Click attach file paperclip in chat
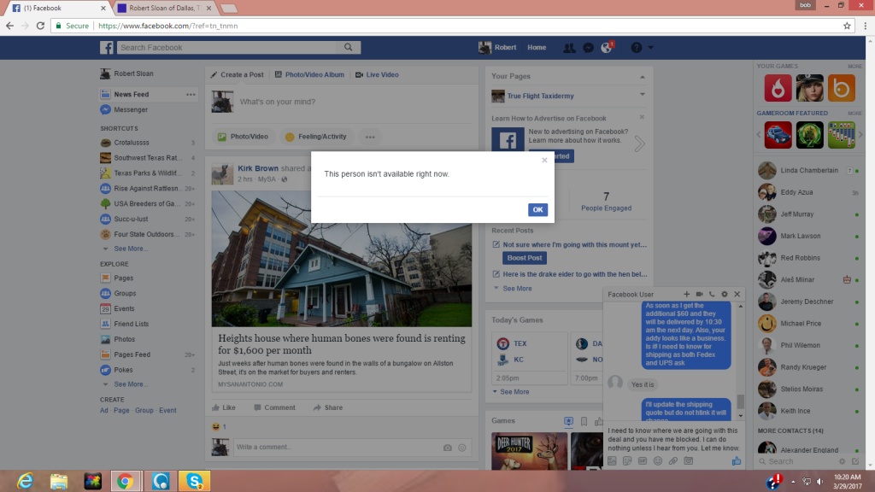Screen dimensions: 875x492 (673, 460)
